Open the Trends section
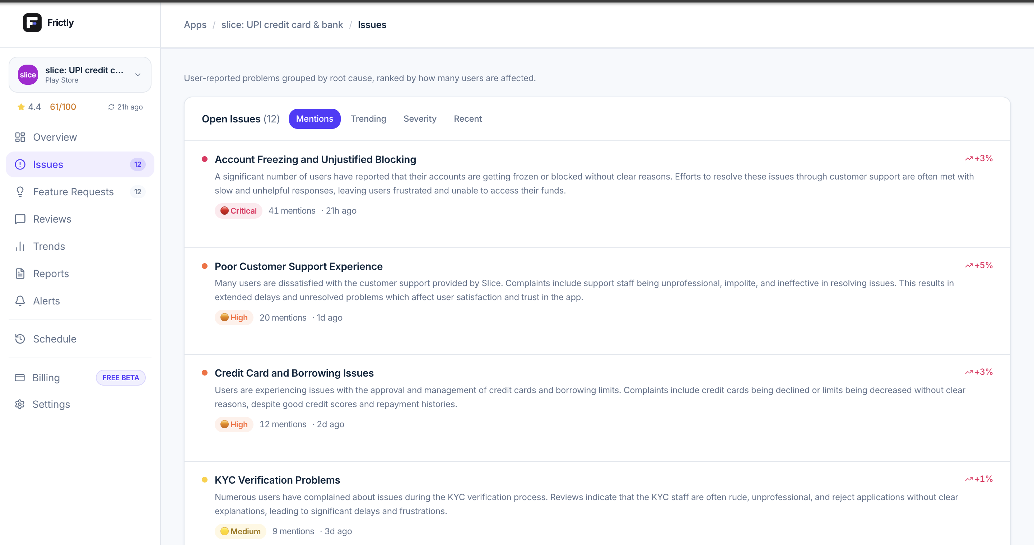Image resolution: width=1034 pixels, height=545 pixels. coord(80,246)
